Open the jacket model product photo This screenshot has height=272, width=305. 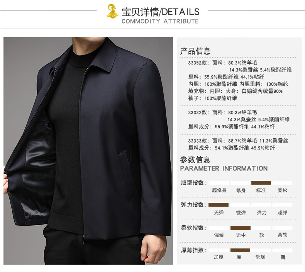coord(88,151)
